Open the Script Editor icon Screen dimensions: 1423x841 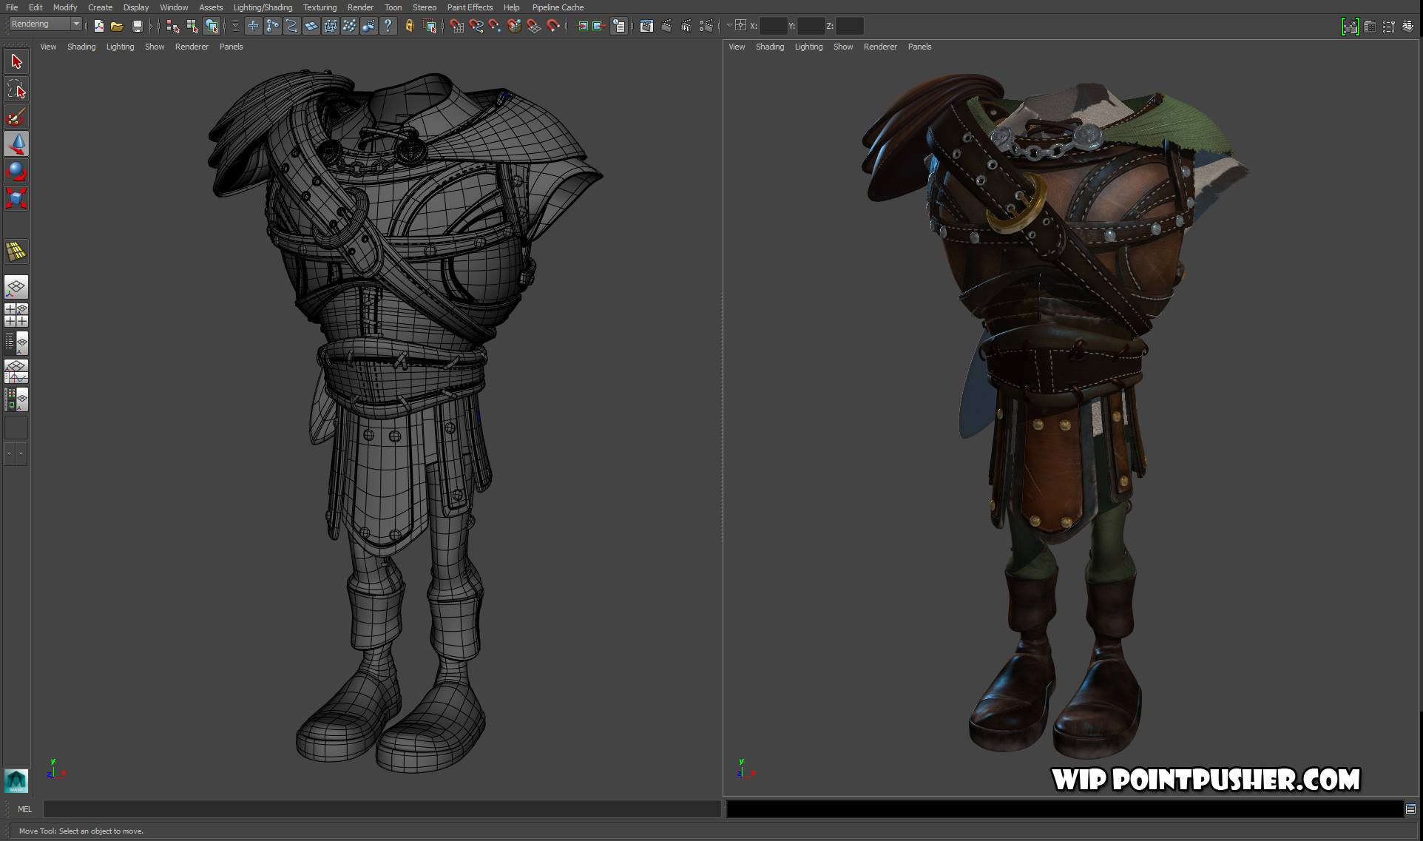pyautogui.click(x=1410, y=809)
